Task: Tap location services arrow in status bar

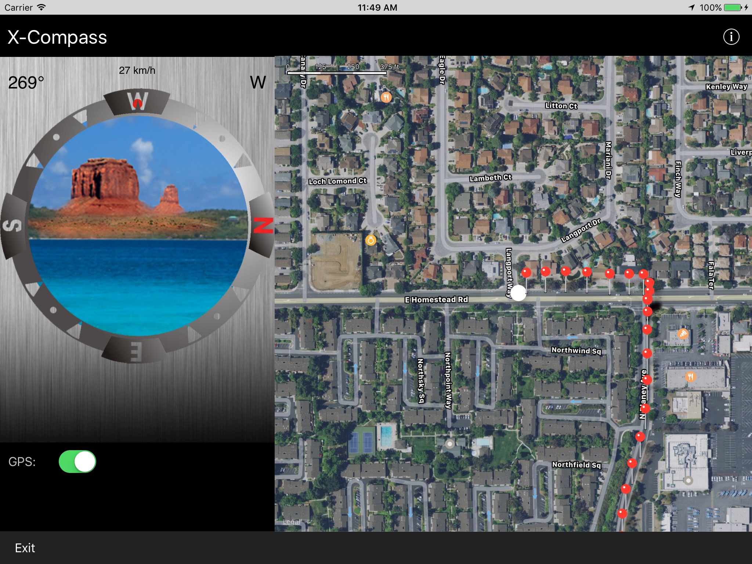Action: click(x=691, y=7)
